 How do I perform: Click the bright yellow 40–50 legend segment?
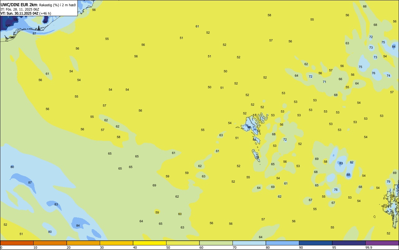click(x=150, y=243)
